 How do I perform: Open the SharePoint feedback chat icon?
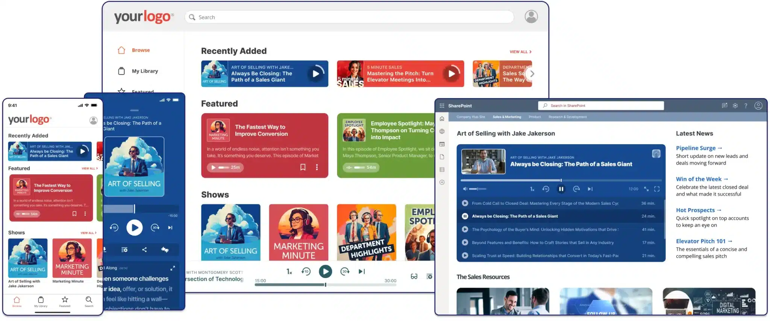coord(724,106)
